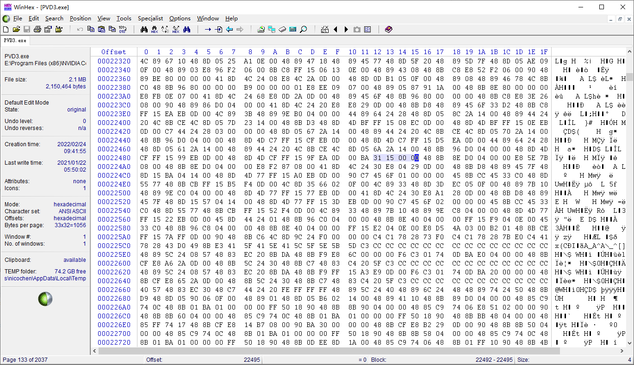The image size is (634, 365).
Task: Open the Tools menu
Action: click(x=124, y=19)
